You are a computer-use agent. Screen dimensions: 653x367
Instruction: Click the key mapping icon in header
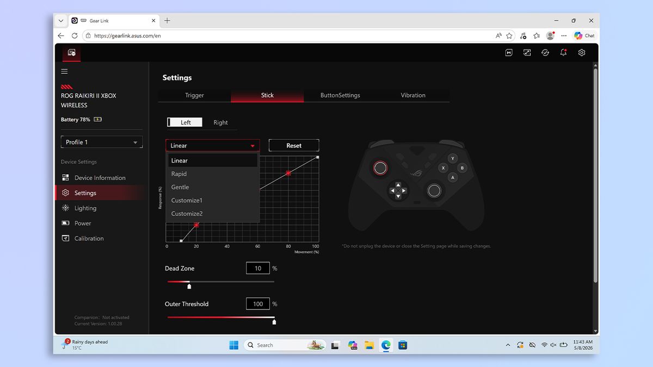point(527,53)
